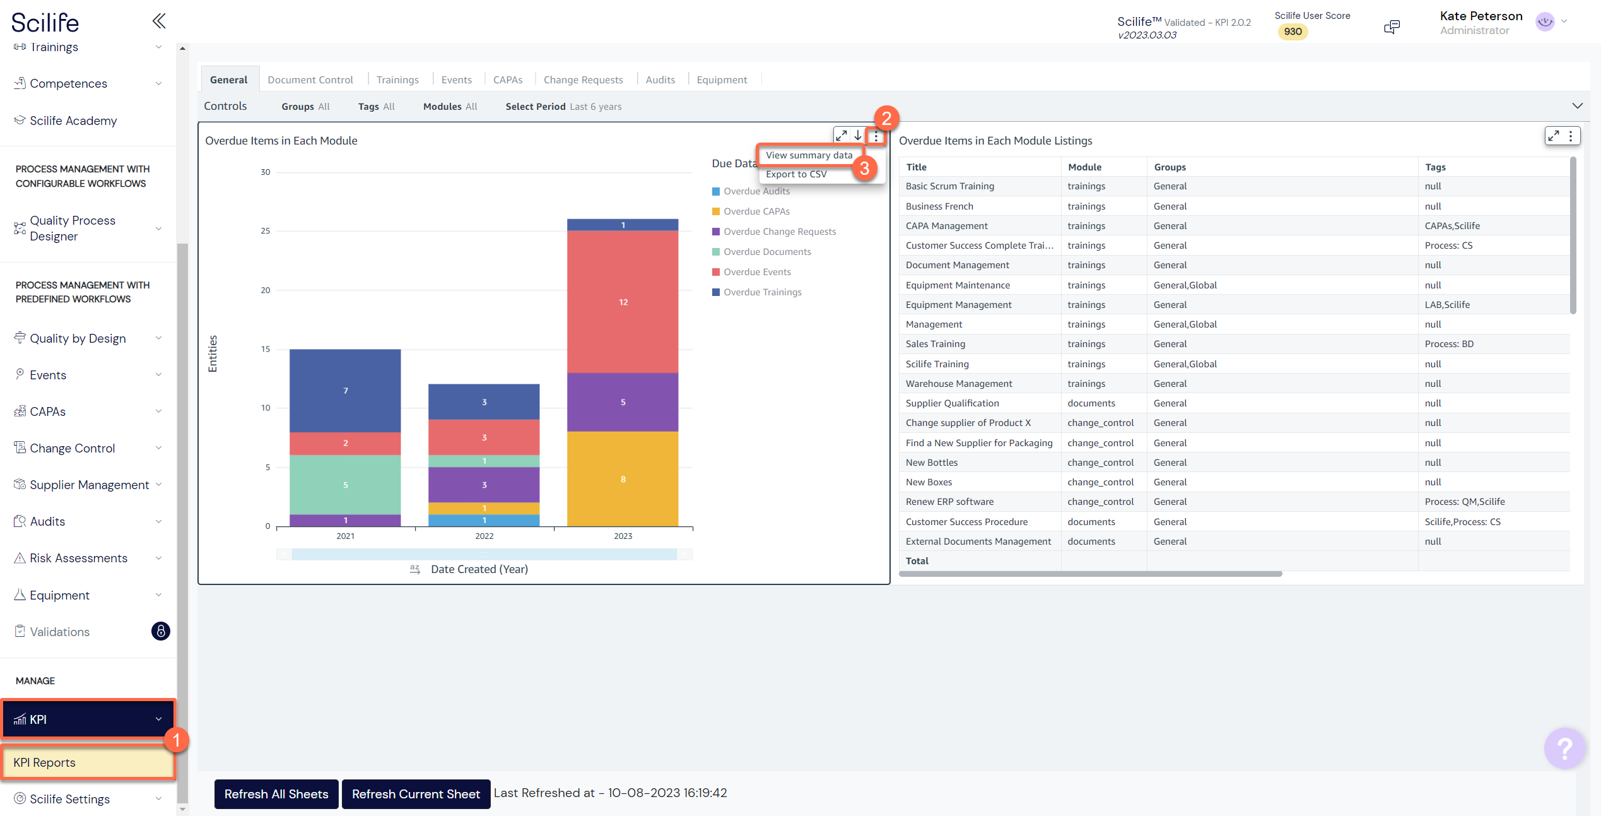The image size is (1601, 816).
Task: Toggle Overdue Events legend entry
Action: tap(751, 272)
